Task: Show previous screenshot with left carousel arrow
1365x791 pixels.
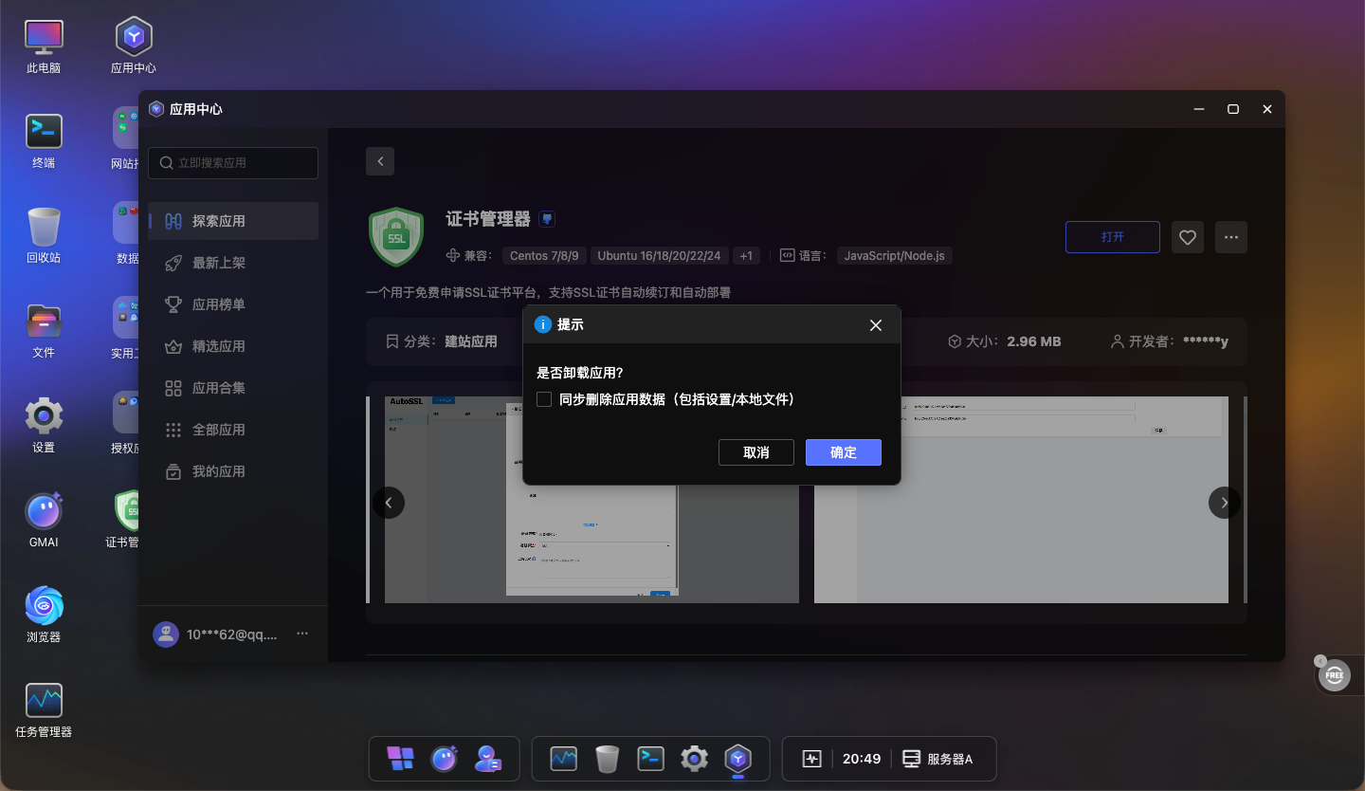Action: tap(389, 503)
